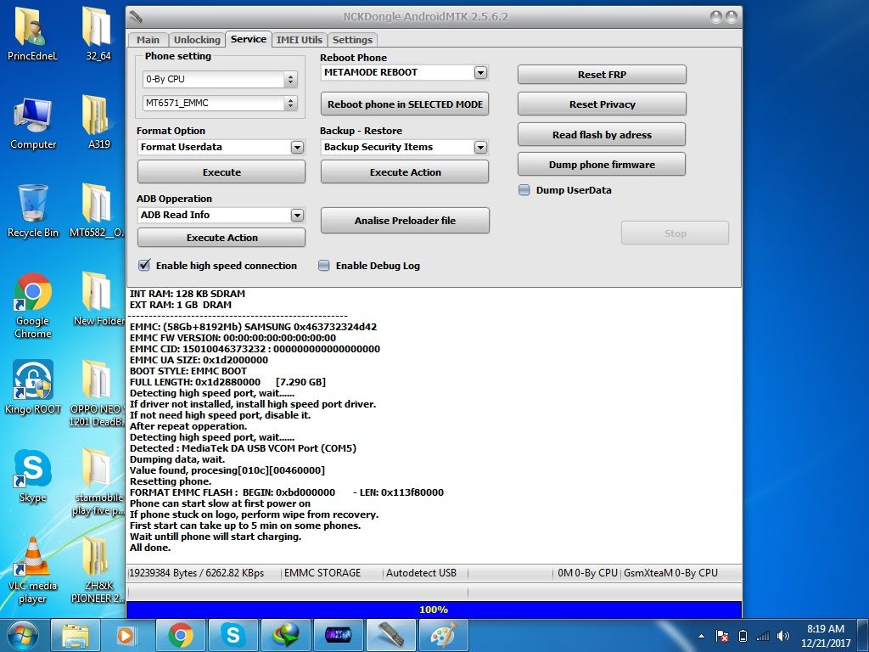Switch to the Unlocking tab

coord(197,40)
